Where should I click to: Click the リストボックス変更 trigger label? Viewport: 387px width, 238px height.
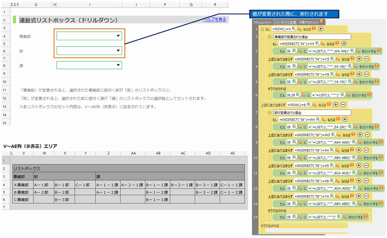[286, 23]
